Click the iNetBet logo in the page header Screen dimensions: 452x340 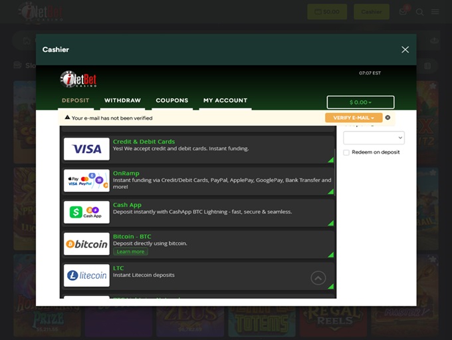[41, 12]
